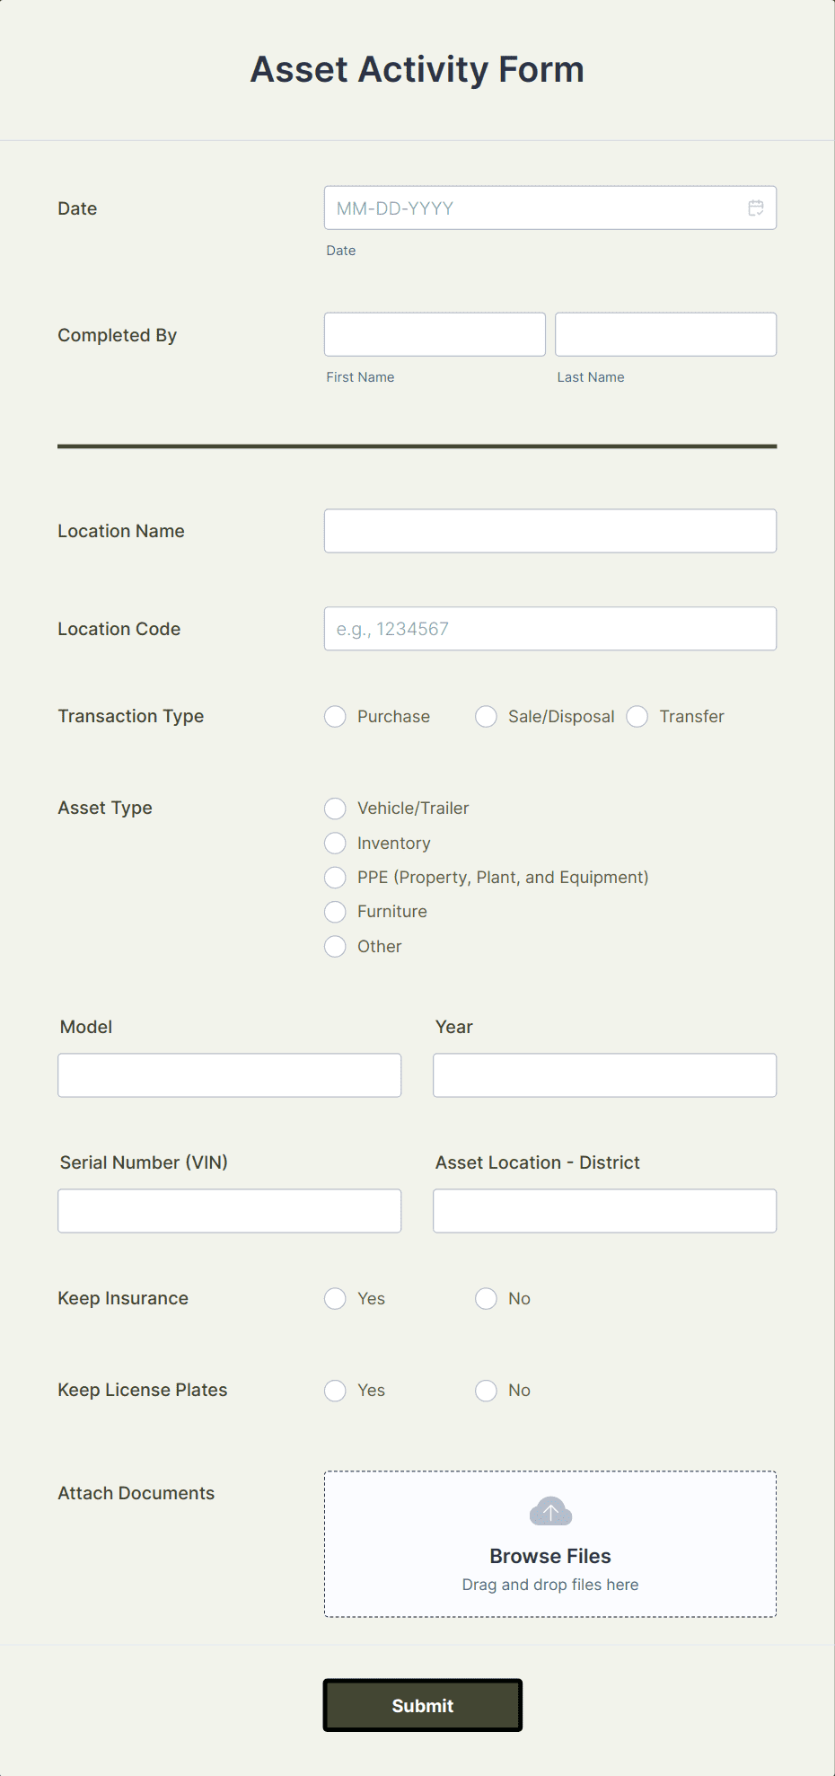Viewport: 835px width, 1776px height.
Task: Click the MM-DD-YYYY date field
Action: coord(550,208)
